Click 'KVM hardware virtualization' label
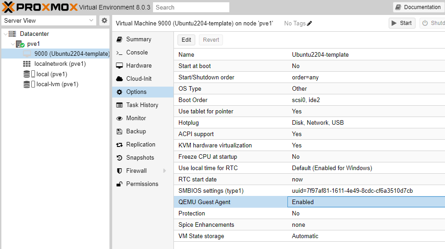This screenshot has width=445, height=249. pos(215,145)
